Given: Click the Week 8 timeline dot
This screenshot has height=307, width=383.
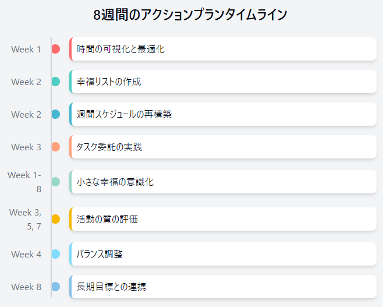Looking at the screenshot, I should (x=56, y=287).
